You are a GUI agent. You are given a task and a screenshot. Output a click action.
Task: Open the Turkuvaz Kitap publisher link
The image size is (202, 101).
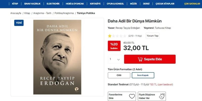click(163, 28)
